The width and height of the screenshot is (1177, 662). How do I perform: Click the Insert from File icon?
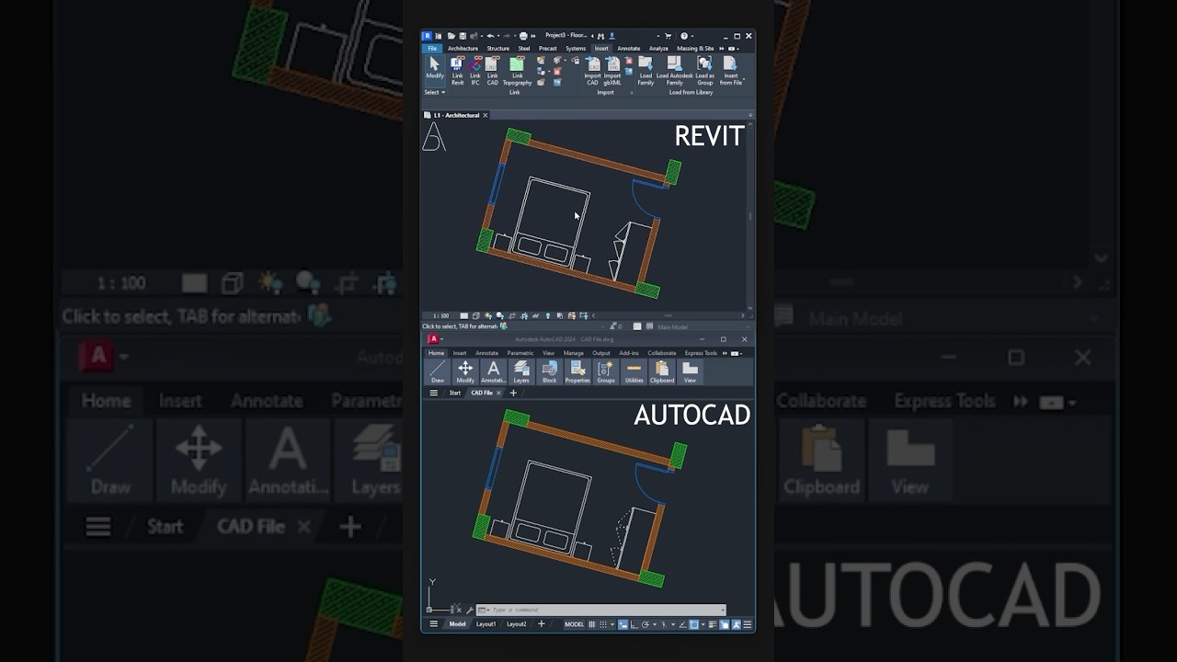point(730,70)
